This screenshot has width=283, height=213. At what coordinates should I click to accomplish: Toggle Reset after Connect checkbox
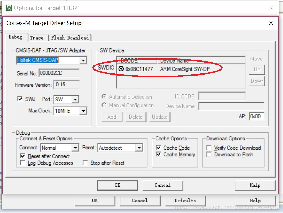point(23,156)
